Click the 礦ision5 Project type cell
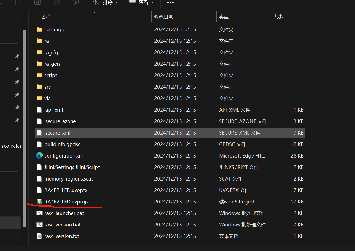 (237, 202)
